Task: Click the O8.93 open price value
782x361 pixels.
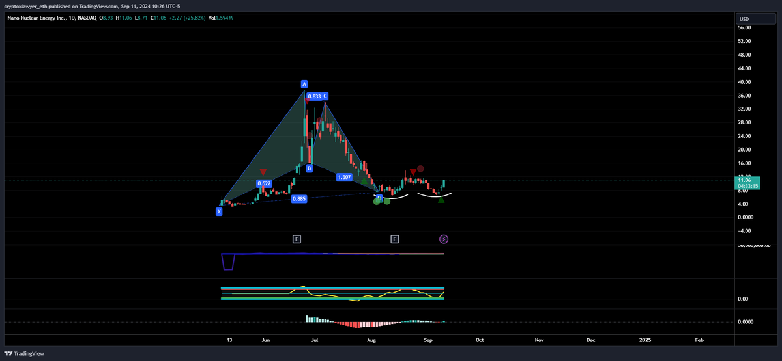Action: [x=106, y=18]
